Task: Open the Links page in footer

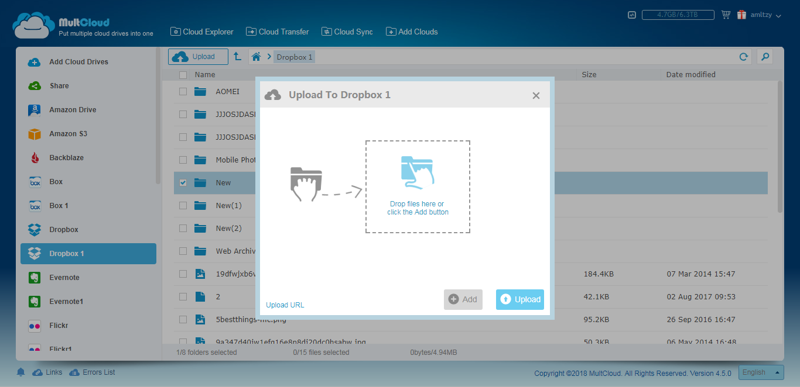Action: pos(47,372)
